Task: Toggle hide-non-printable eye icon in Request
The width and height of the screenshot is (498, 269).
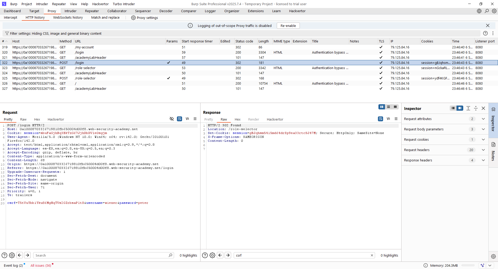Action: tap(171, 119)
